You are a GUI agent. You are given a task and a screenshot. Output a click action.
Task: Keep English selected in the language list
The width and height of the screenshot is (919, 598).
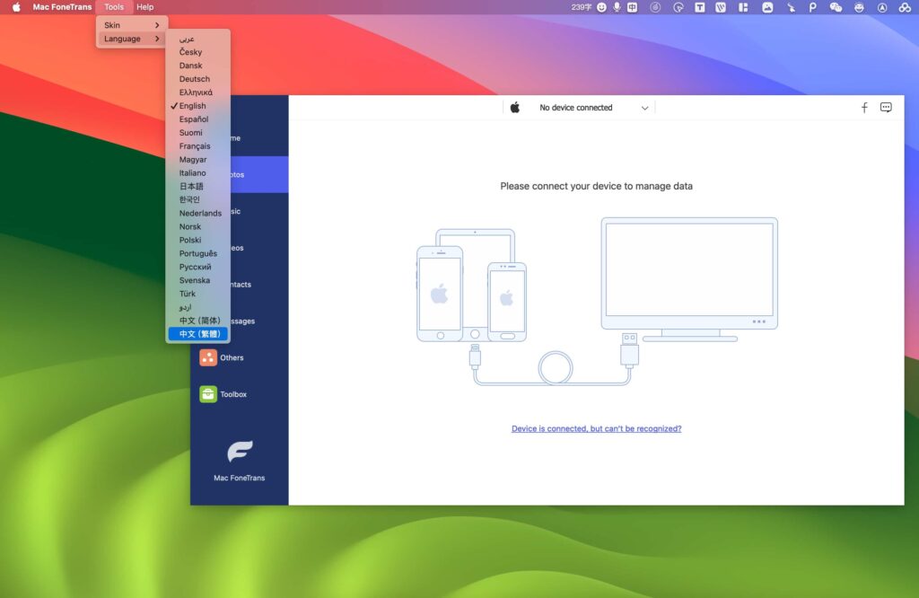(x=191, y=105)
